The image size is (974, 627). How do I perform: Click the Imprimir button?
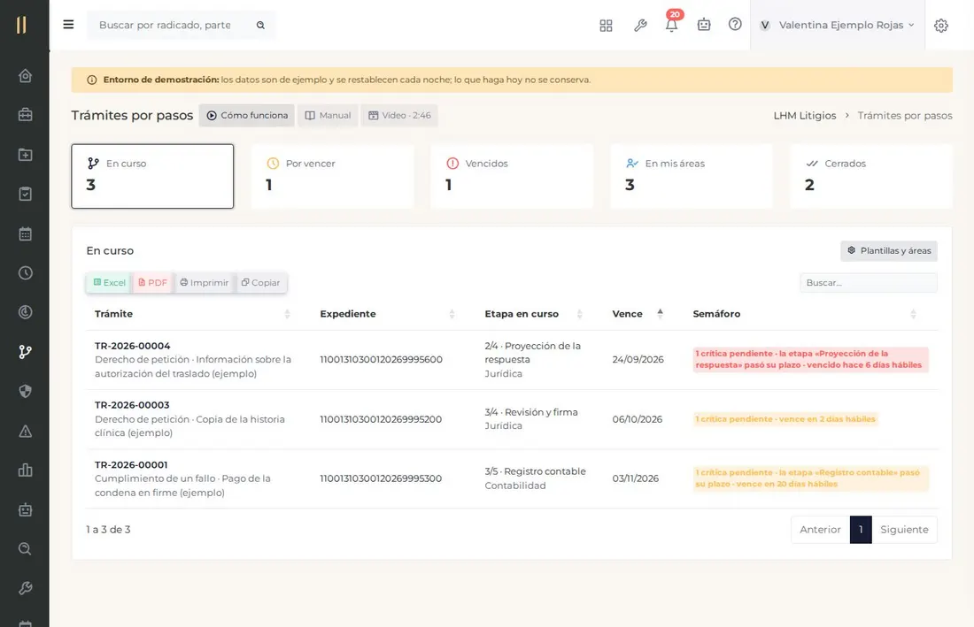coord(205,283)
